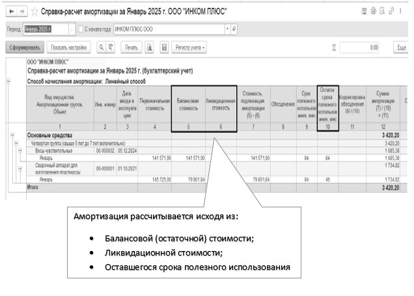This screenshot has height=296, width=414.
Task: Open the Регистр учета dropdown
Action: point(189,48)
